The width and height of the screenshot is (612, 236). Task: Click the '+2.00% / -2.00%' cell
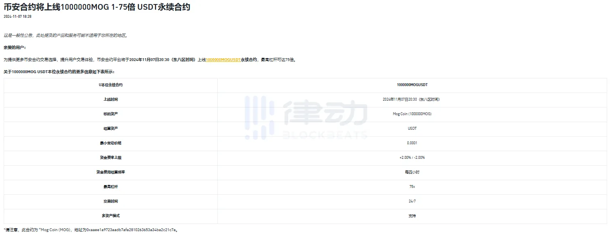tap(412, 158)
